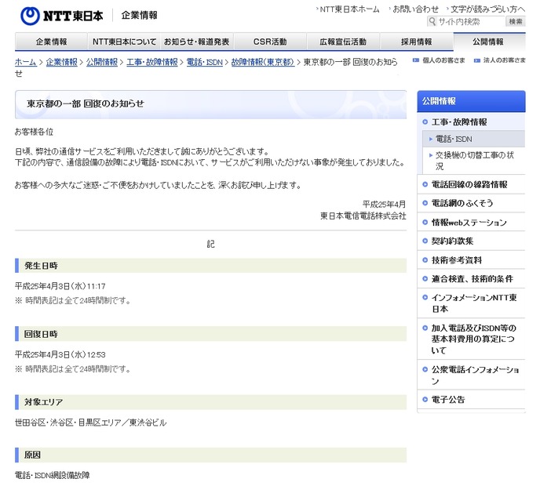Open インフォメーションNTT東日本 sidebar link

[x=474, y=303]
